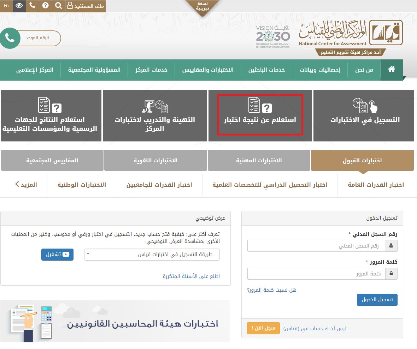Click the orange سجل الآن button
The height and width of the screenshot is (349, 417).
tap(263, 328)
